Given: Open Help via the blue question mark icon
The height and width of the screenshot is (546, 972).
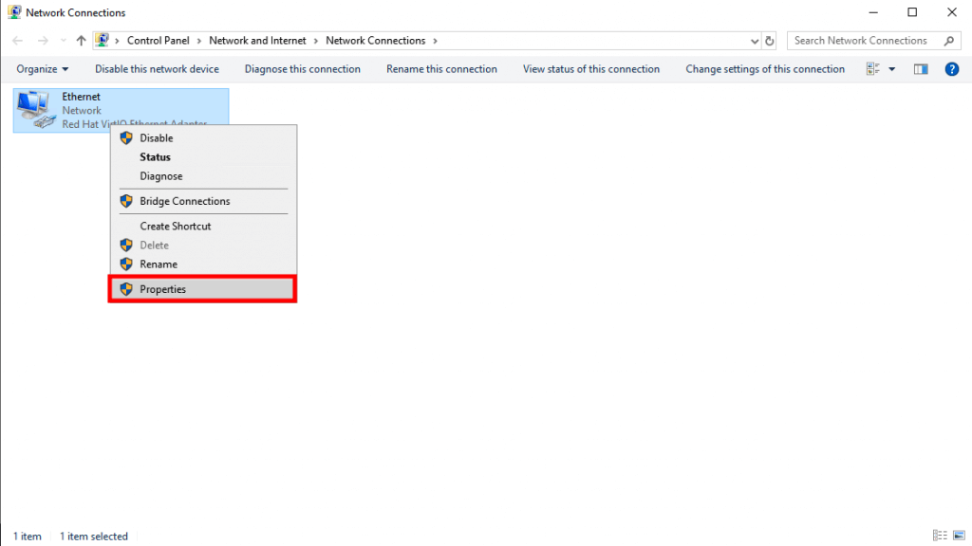Looking at the screenshot, I should pos(952,68).
